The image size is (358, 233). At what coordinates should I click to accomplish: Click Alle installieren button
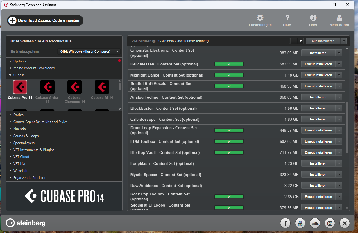323,41
